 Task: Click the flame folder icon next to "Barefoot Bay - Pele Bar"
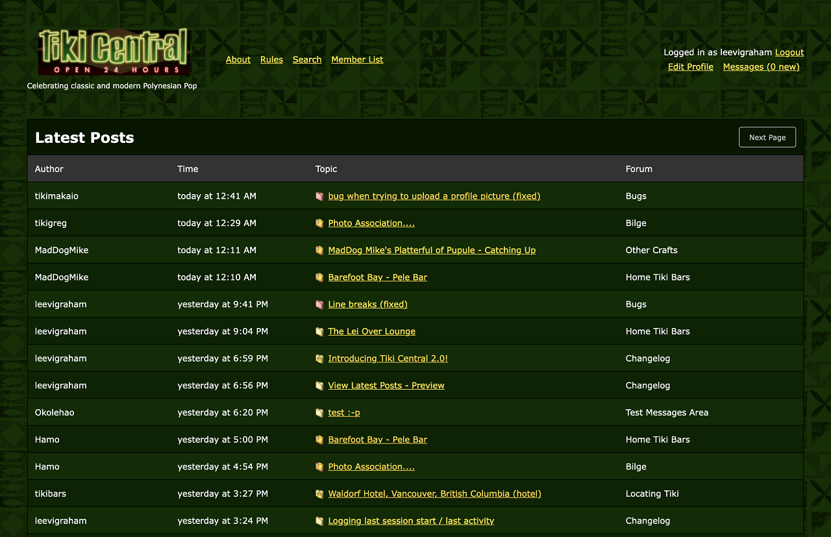[319, 277]
